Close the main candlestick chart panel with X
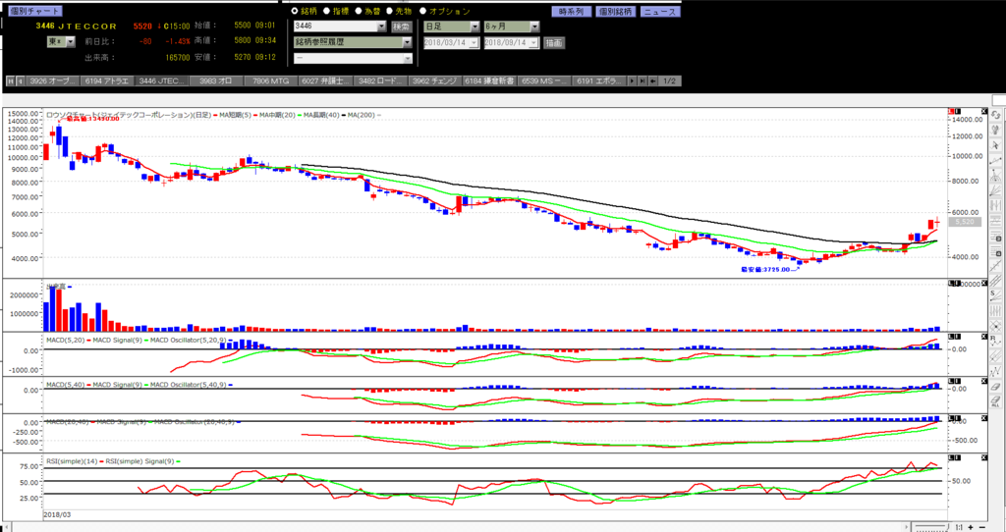Image resolution: width=1006 pixels, height=532 pixels. 984,111
